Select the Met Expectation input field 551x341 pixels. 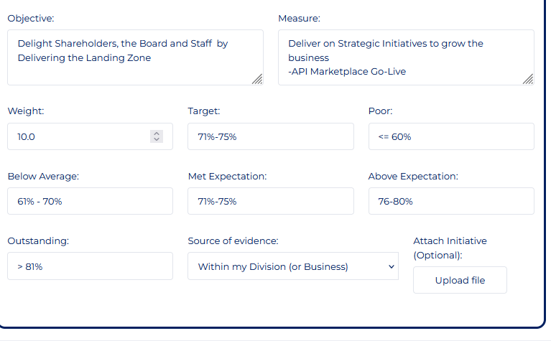click(270, 201)
